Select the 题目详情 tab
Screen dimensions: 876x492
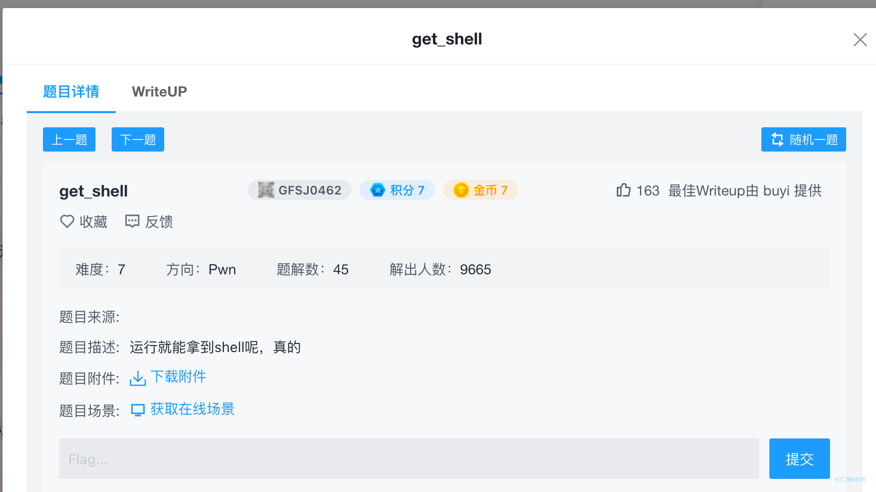[x=71, y=91]
